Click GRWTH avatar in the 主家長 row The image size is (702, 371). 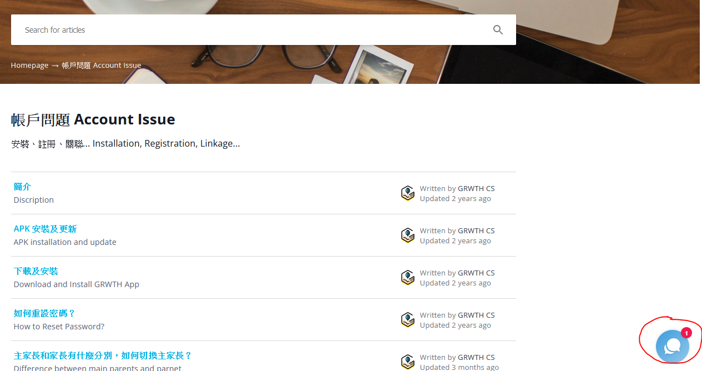click(x=408, y=362)
